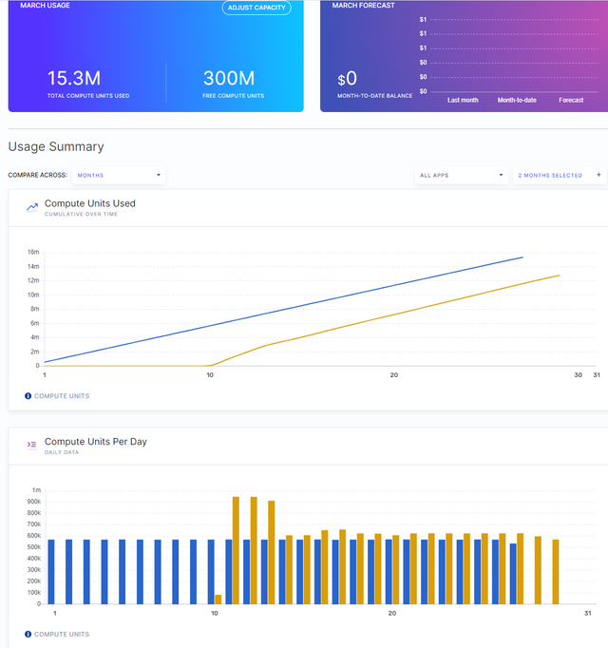Select the Last month forecast label
The width and height of the screenshot is (608, 648).
point(463,100)
